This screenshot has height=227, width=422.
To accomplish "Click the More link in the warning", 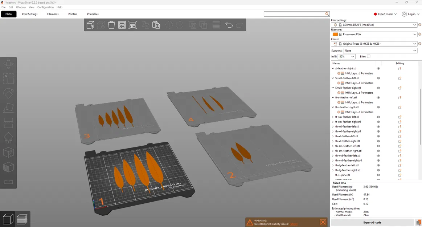I will 294,224.
